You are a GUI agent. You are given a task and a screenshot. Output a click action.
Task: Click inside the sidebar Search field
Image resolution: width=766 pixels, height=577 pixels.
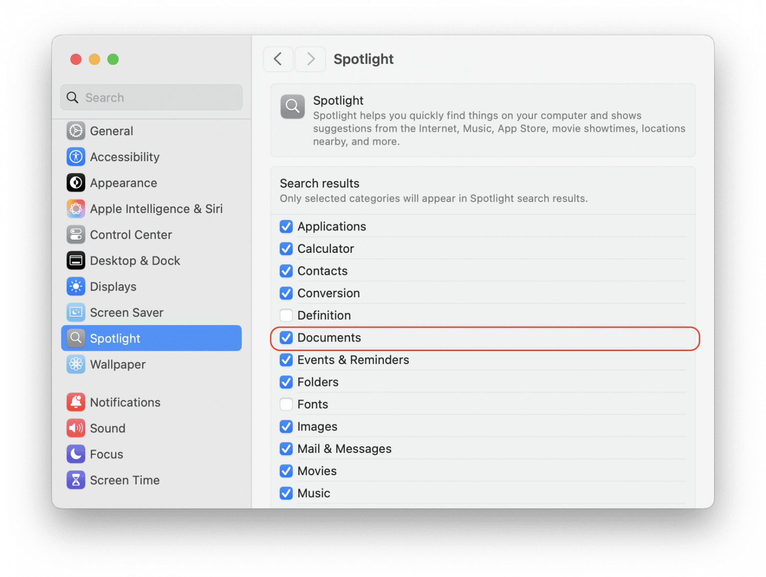coord(151,97)
